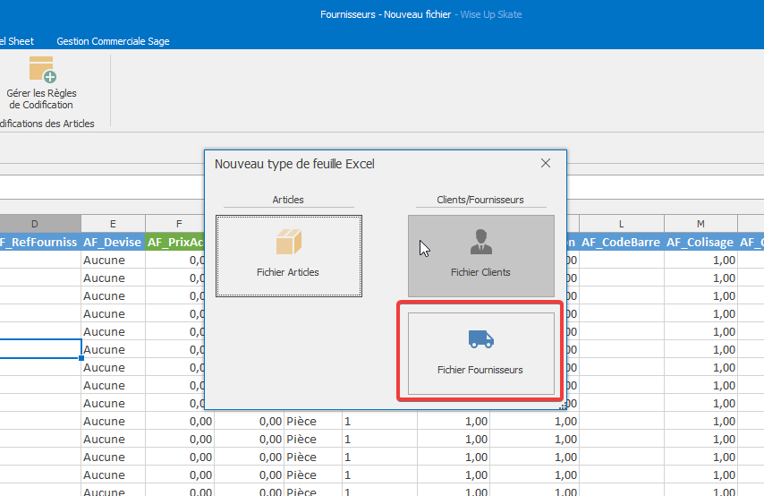Open Gestion Commerciale Sage tab
764x496 pixels.
[x=113, y=41]
